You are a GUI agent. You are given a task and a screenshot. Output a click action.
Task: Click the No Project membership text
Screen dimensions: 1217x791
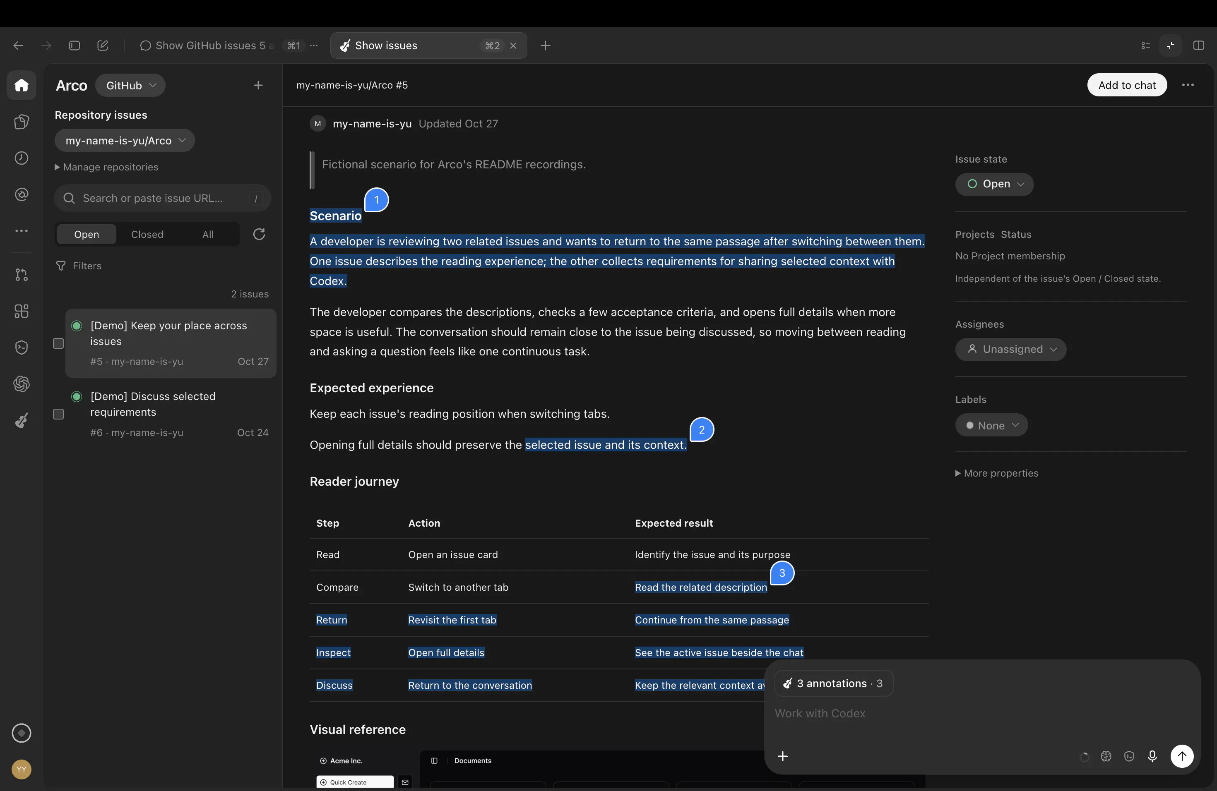coord(1010,256)
